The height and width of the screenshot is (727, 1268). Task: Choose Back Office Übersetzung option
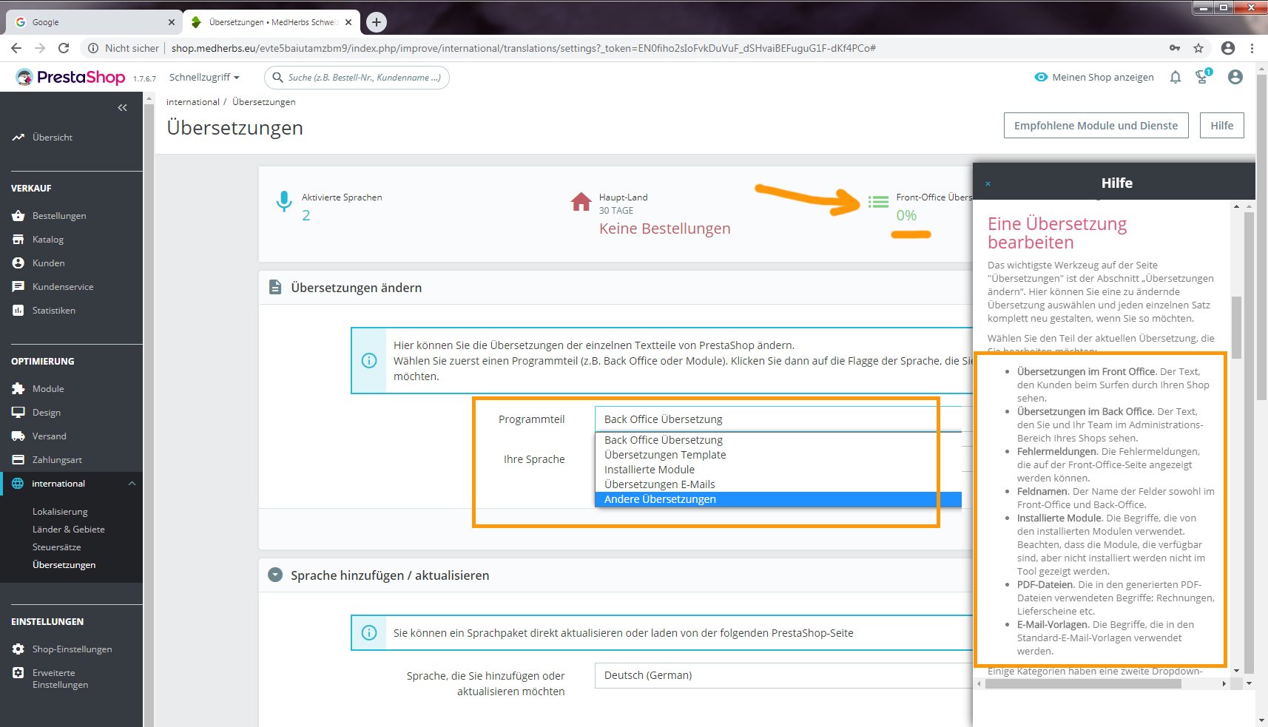(x=778, y=440)
